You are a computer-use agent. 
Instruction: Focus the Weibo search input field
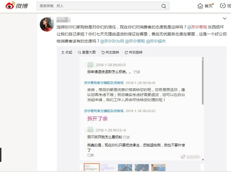(x=103, y=6)
